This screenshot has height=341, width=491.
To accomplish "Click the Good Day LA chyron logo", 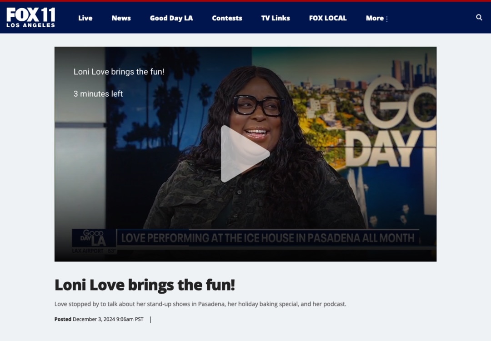I will pyautogui.click(x=94, y=237).
